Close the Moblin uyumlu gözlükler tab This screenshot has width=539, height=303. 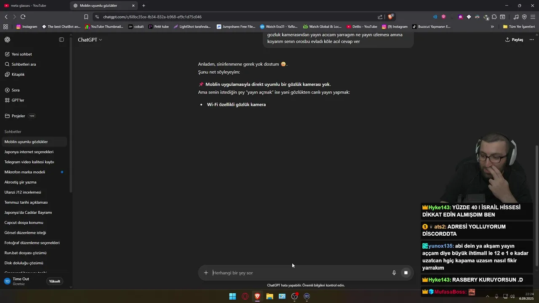[x=133, y=5]
